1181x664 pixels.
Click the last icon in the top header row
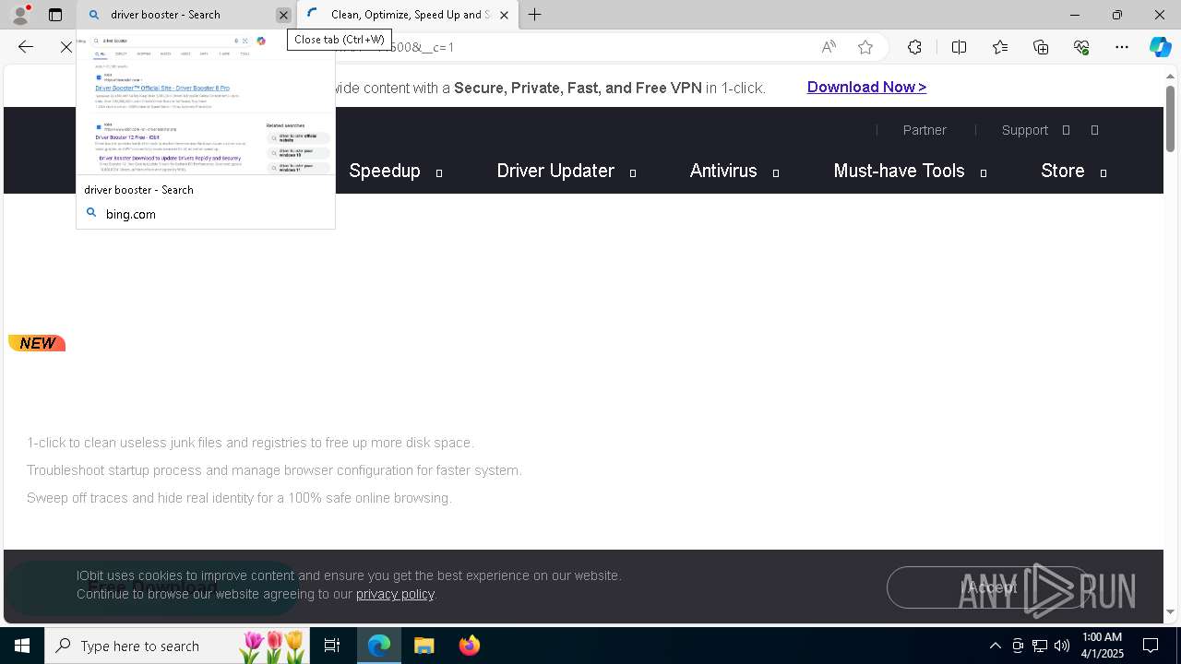pyautogui.click(x=1095, y=130)
